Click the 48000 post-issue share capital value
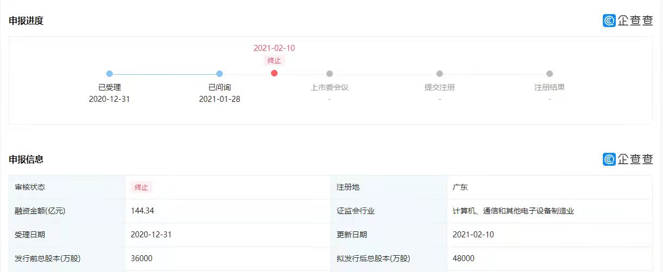 (x=464, y=258)
